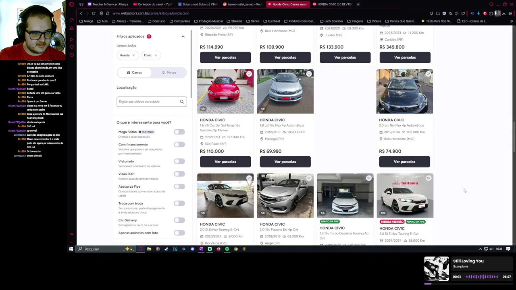The height and width of the screenshot is (290, 516).
Task: Remove the Civic filter chip
Action: tap(156, 55)
